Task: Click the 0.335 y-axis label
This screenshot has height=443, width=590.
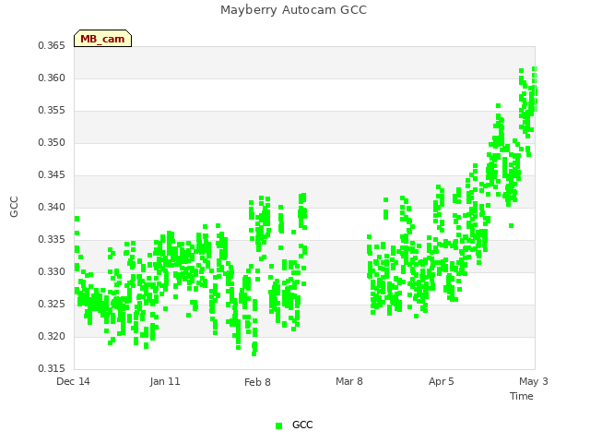Action: [x=52, y=240]
